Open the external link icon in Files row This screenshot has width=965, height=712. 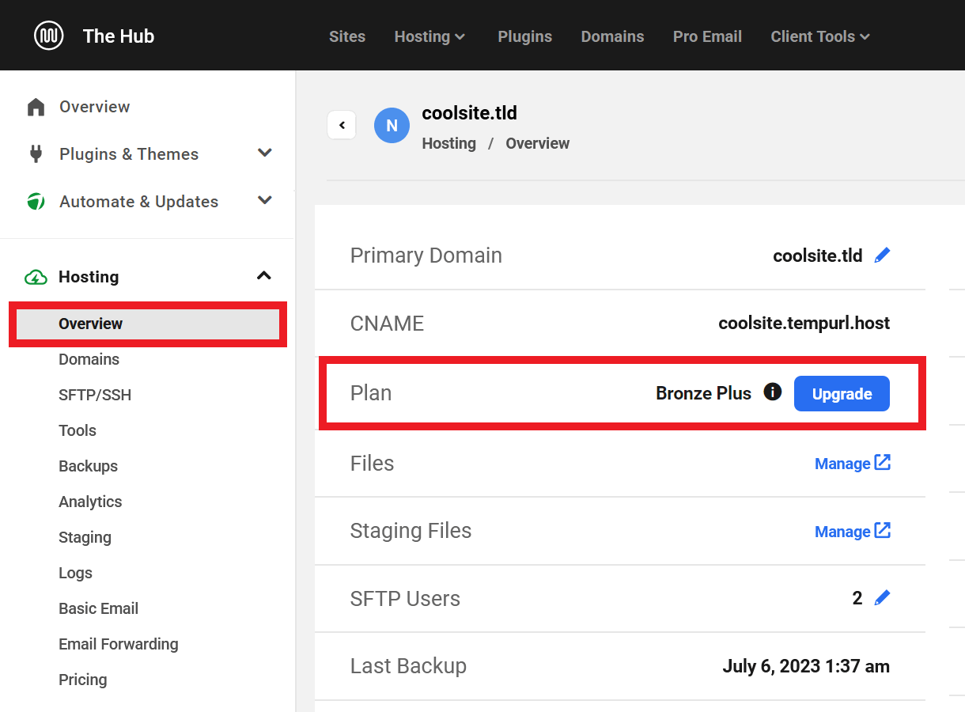[x=883, y=463]
